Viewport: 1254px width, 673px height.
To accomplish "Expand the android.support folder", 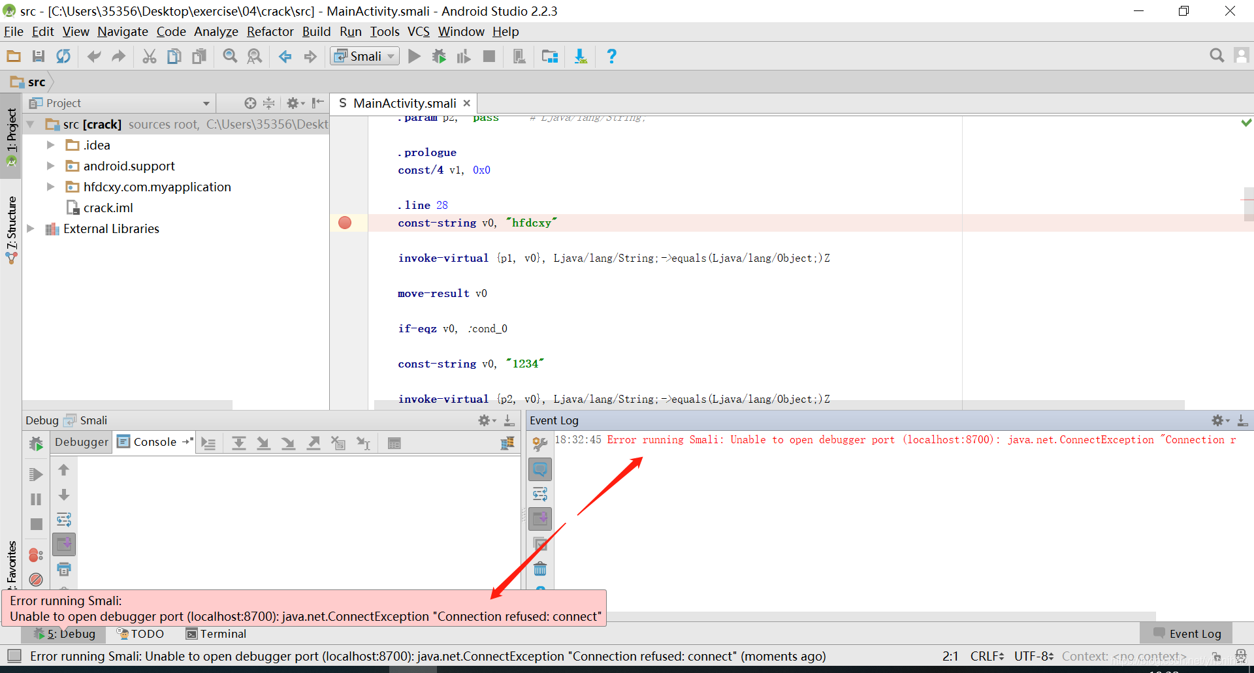I will 50,166.
